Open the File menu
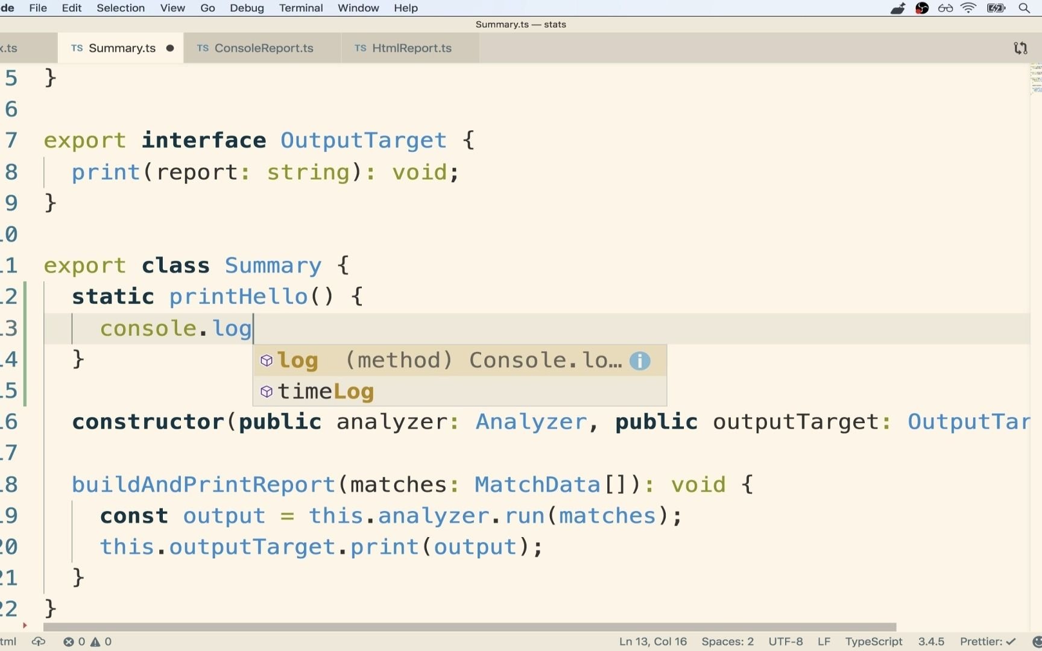The width and height of the screenshot is (1042, 651). pos(37,8)
